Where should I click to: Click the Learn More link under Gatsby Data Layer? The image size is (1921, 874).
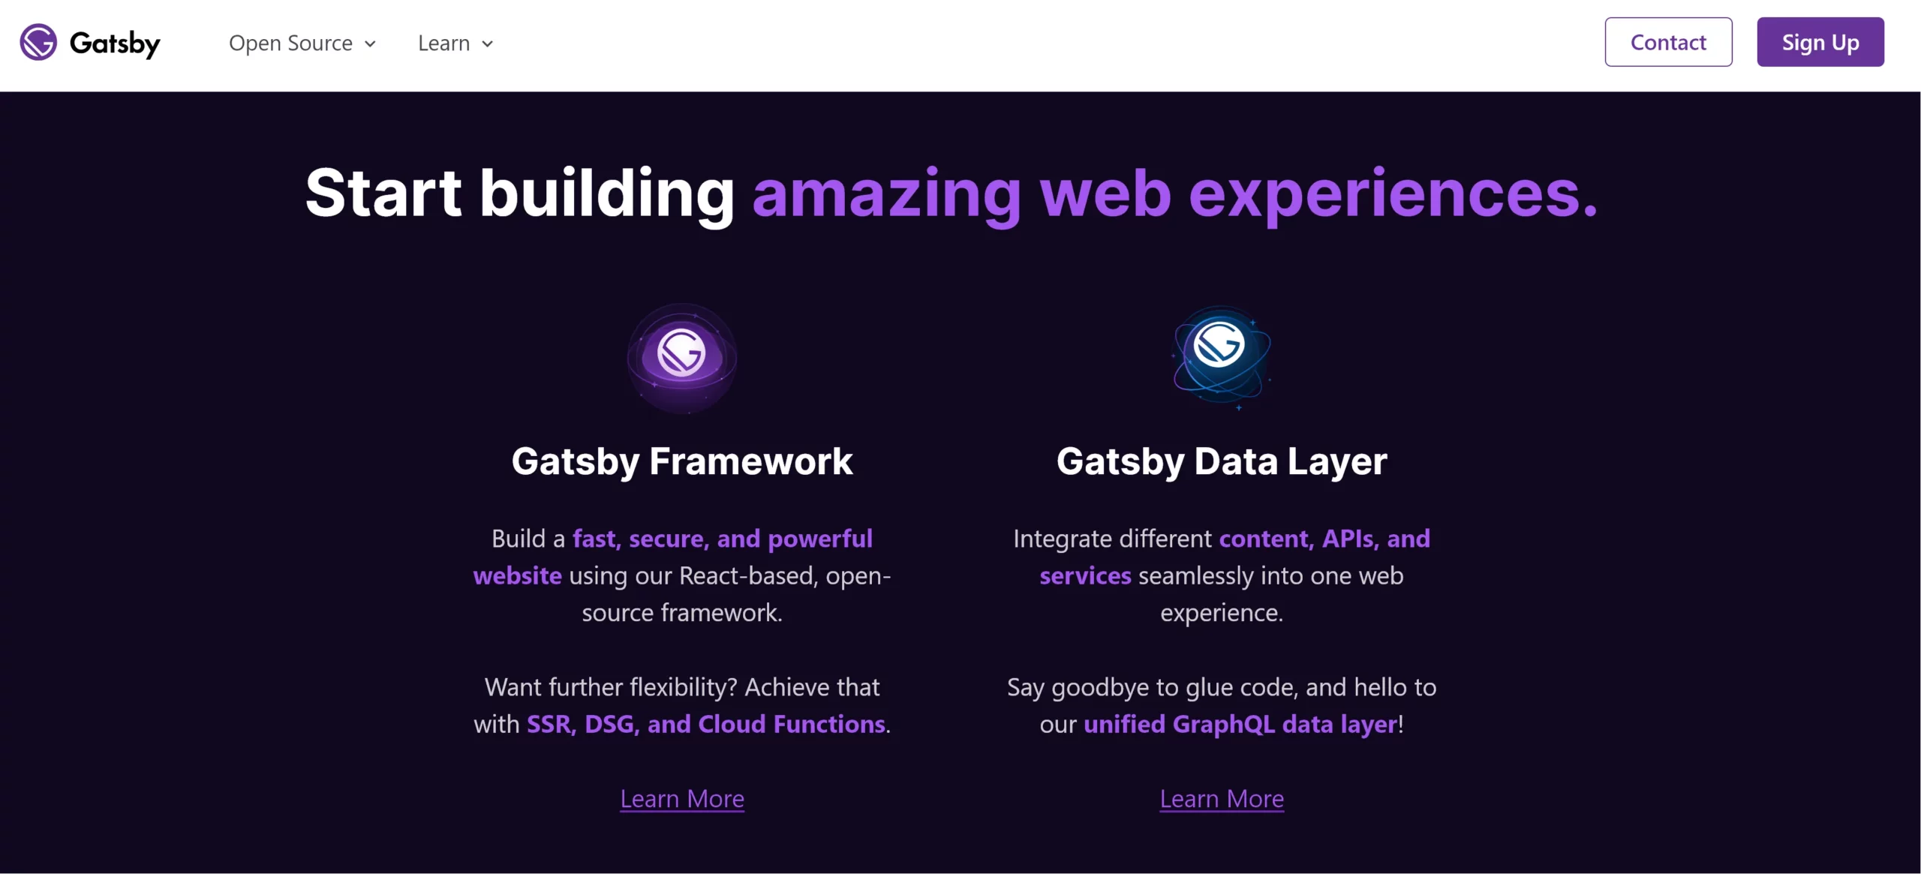point(1222,797)
